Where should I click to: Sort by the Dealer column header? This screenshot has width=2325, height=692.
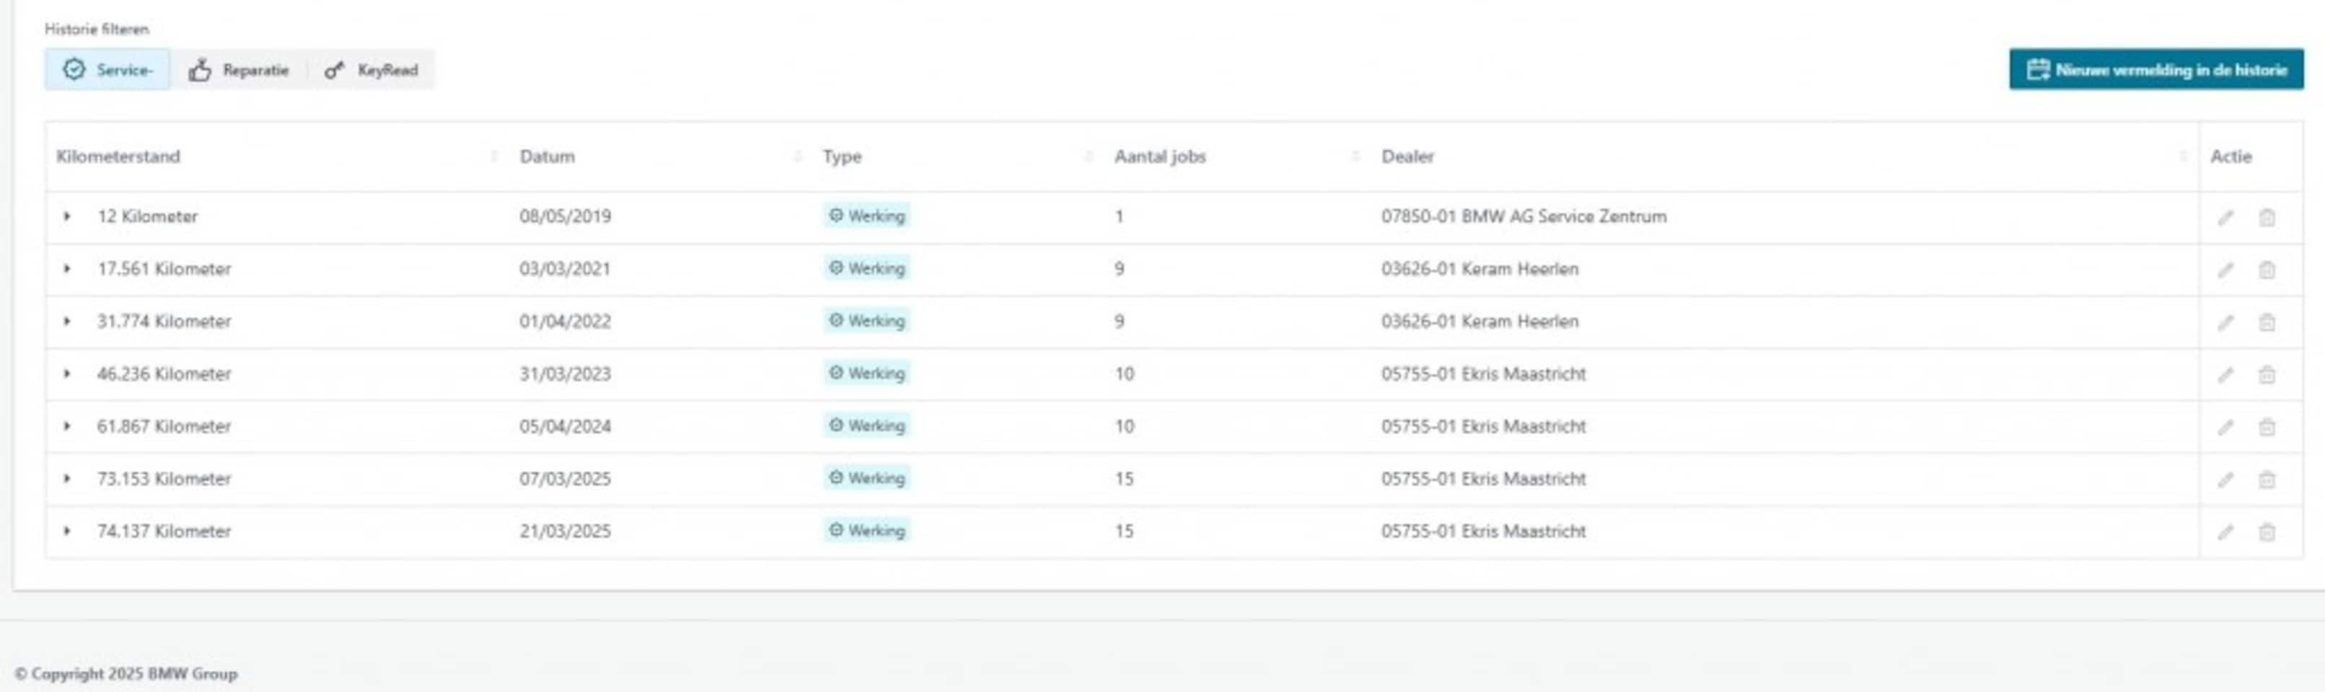click(x=1407, y=156)
